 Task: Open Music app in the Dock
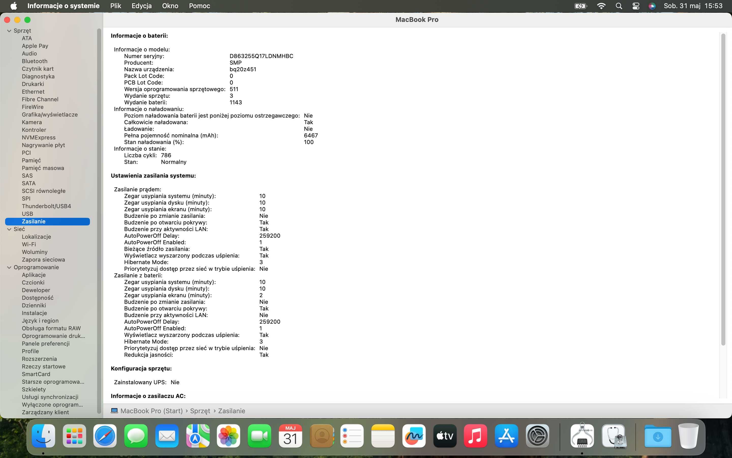(476, 436)
